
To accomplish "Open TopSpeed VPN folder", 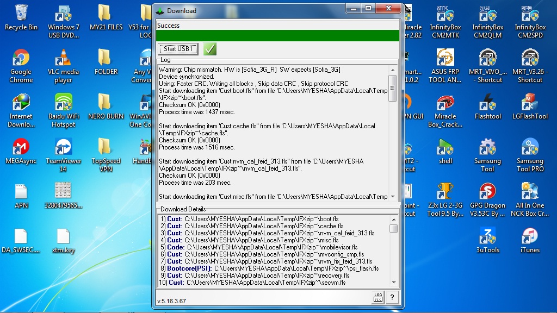I will [x=106, y=155].
